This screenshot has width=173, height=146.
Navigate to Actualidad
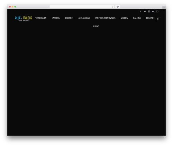84,18
